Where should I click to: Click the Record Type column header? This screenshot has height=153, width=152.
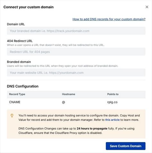tap(17, 94)
